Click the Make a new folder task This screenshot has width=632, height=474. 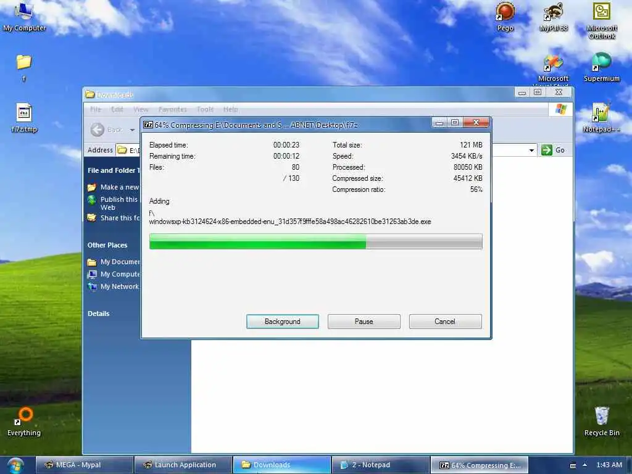[114, 187]
